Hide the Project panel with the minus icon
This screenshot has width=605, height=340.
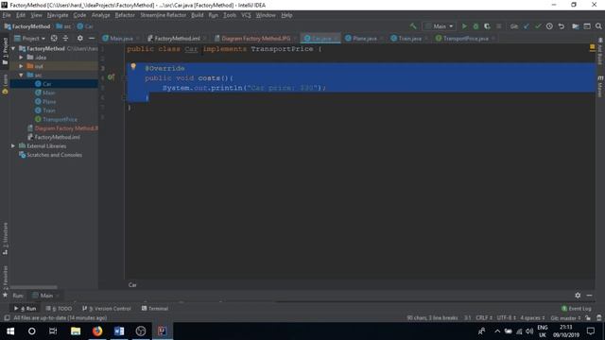92,38
